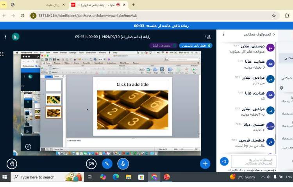Open the blue plus actions button
Image resolution: width=293 pixels, height=187 pixels.
(x=205, y=164)
